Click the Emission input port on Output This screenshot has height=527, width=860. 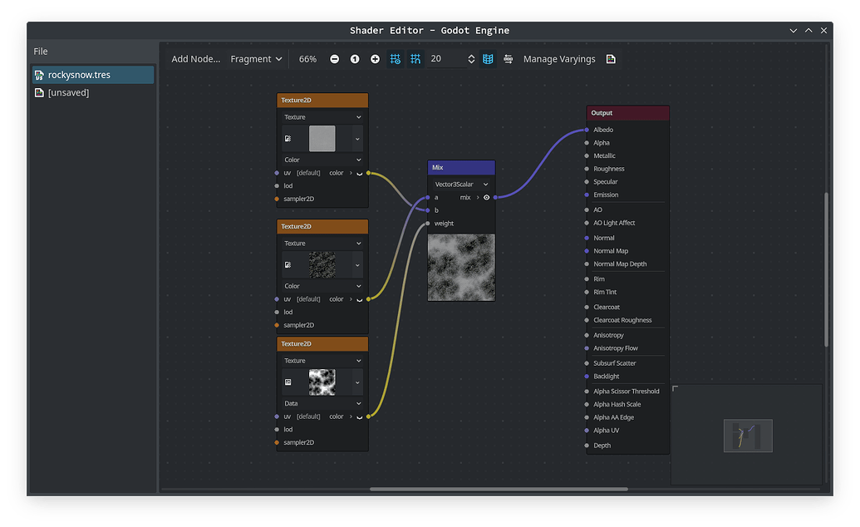click(587, 195)
